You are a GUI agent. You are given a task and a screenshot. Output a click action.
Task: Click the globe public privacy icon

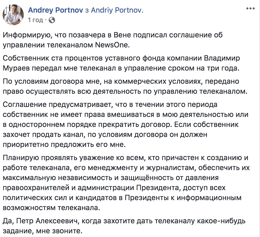(52, 20)
